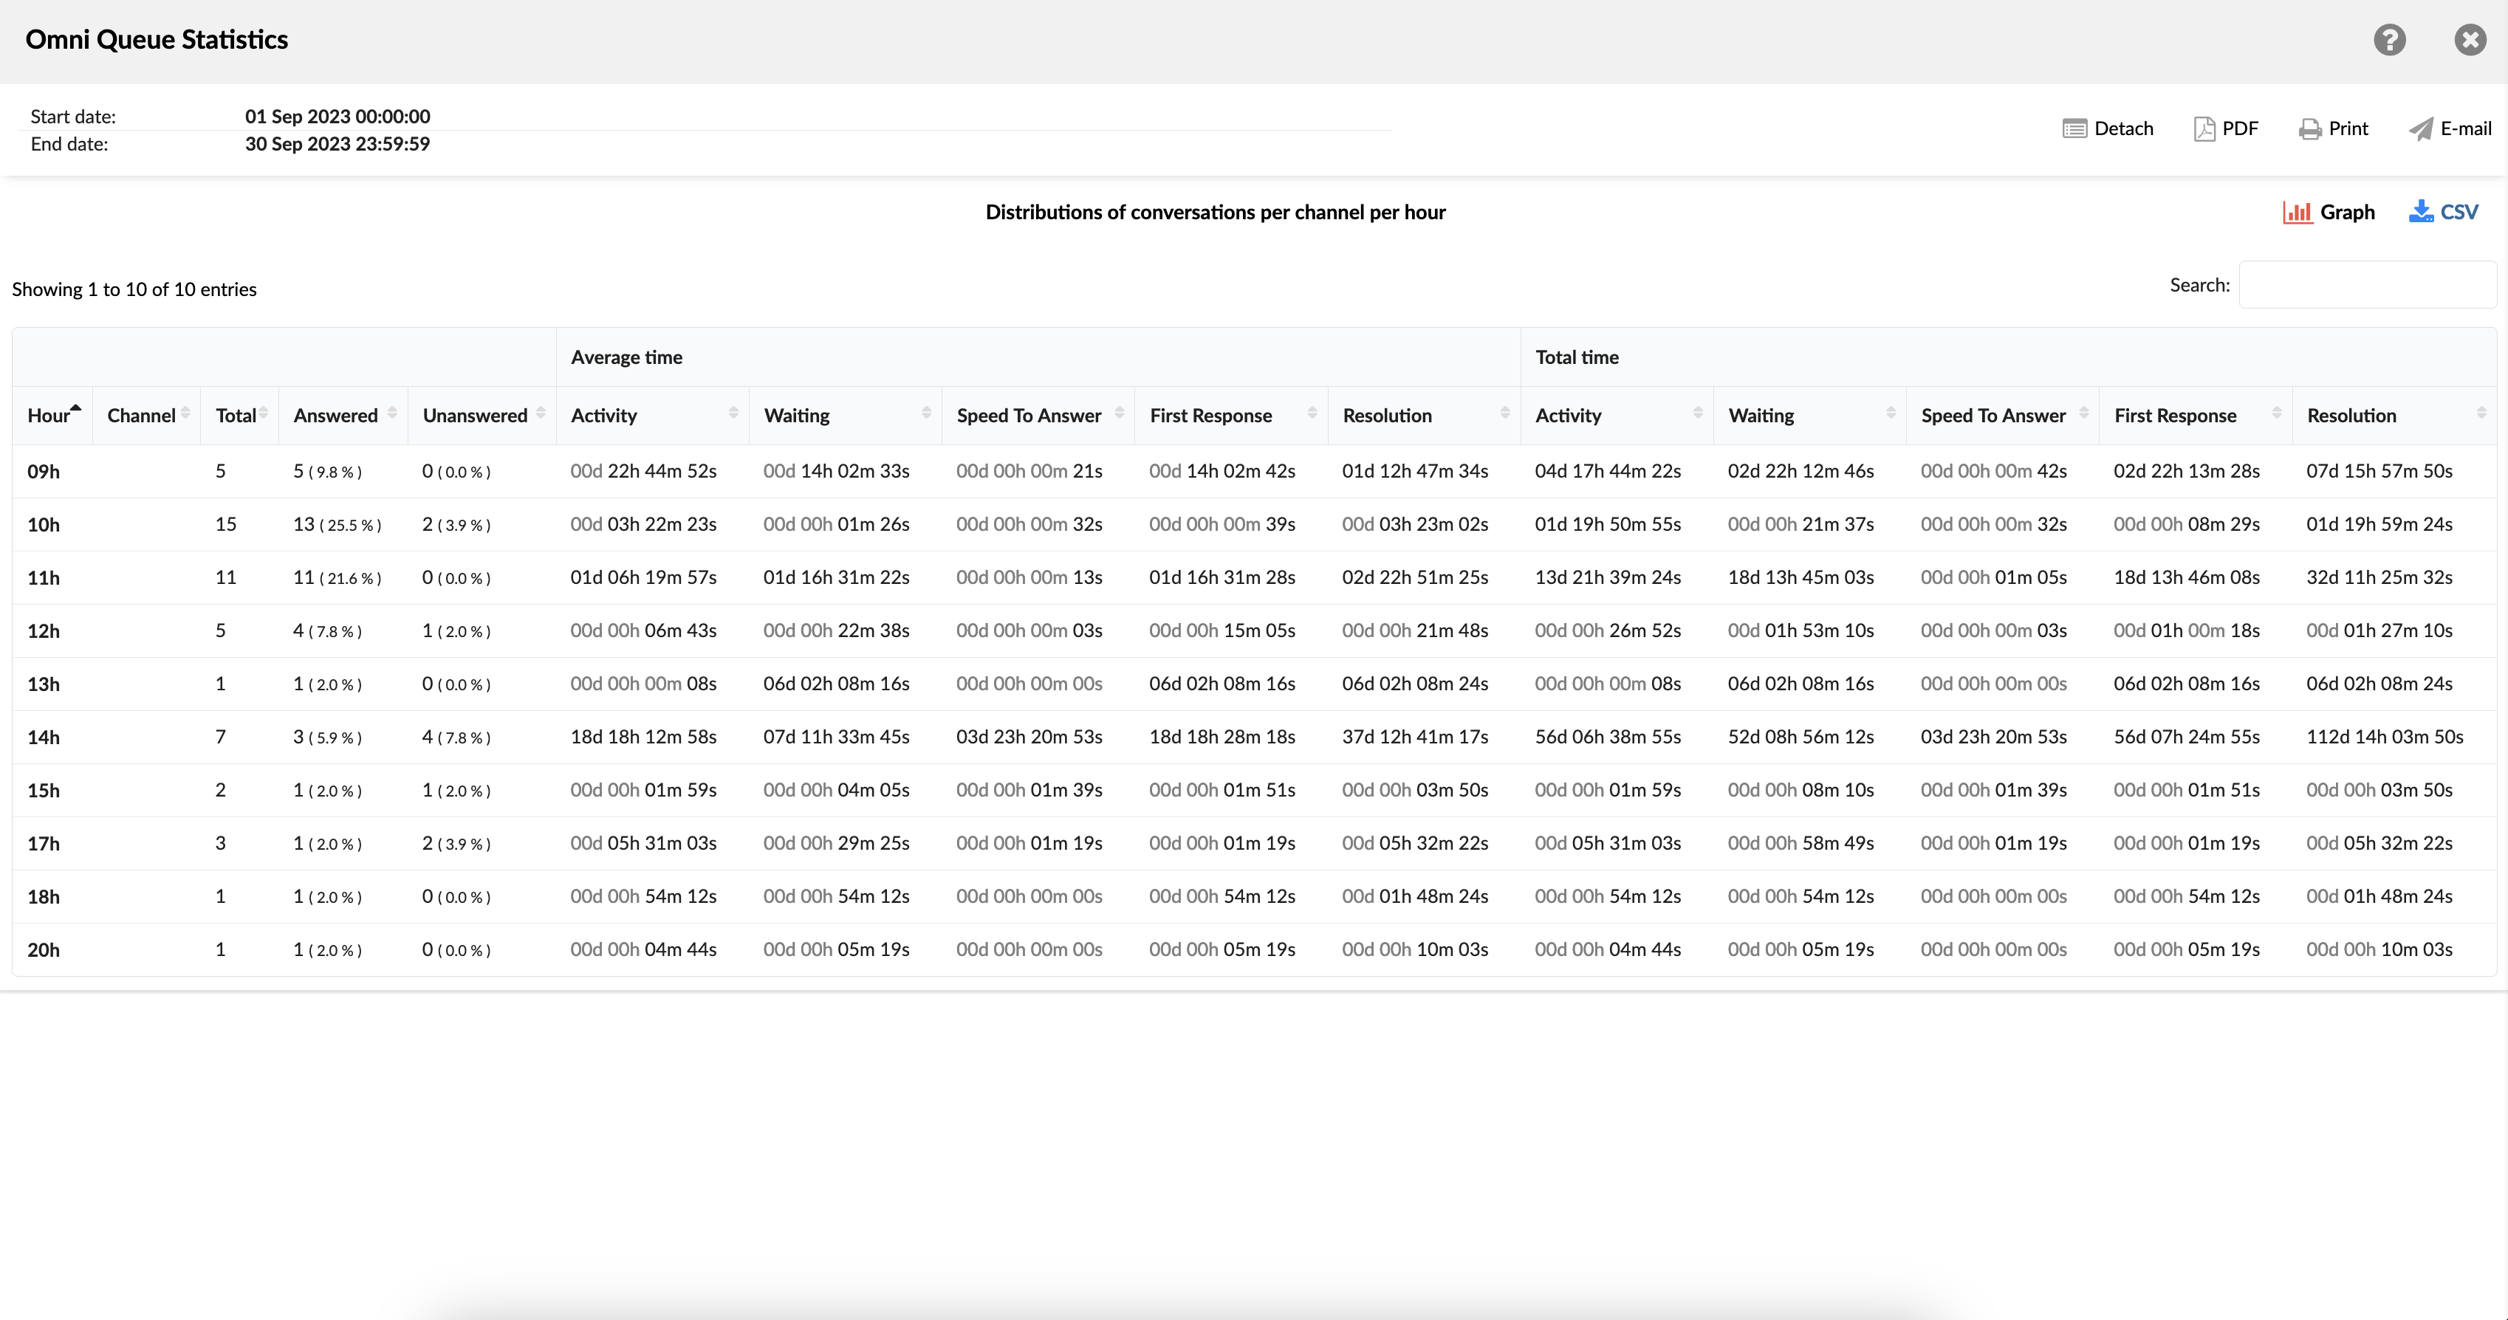Click the 09h row hour cell
This screenshot has height=1320, width=2508.
coord(44,472)
